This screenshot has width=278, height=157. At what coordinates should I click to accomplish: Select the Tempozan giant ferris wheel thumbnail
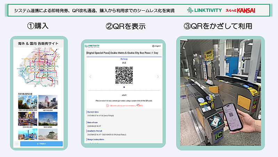pyautogui.click(x=48, y=119)
